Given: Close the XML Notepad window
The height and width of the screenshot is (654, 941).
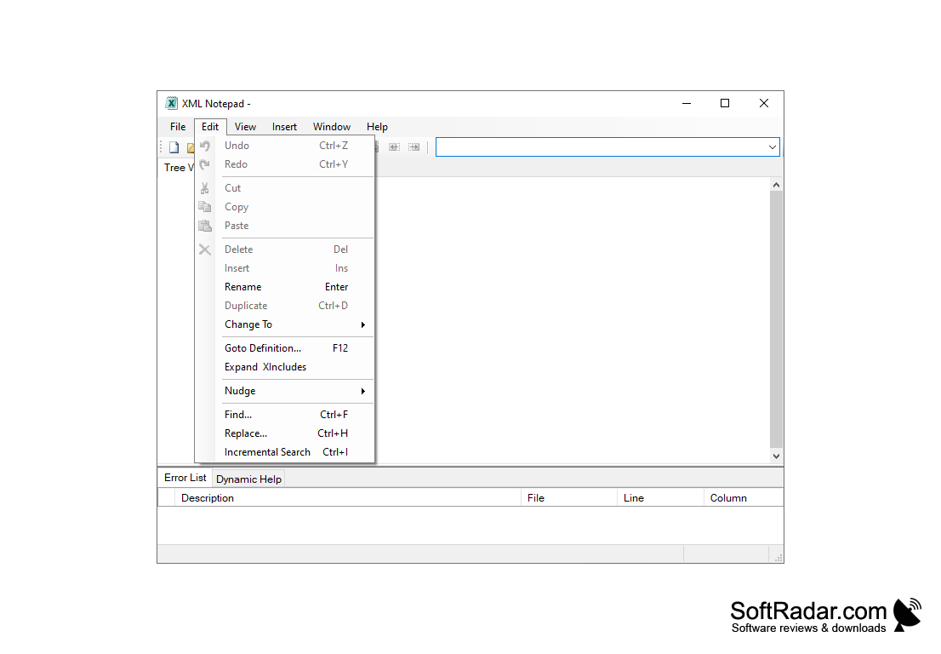Looking at the screenshot, I should click(x=764, y=103).
